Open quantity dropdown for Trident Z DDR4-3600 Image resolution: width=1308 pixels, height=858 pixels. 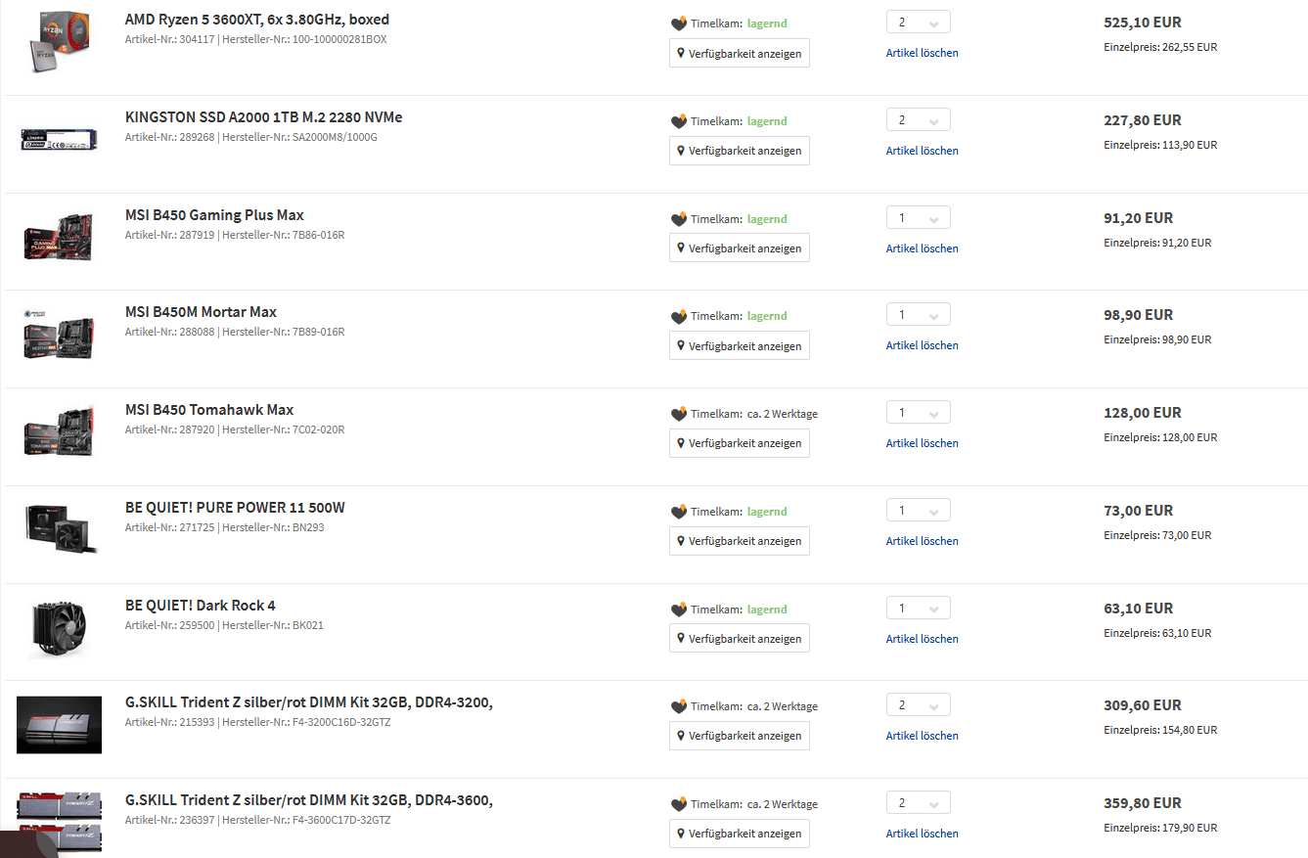[x=919, y=803]
